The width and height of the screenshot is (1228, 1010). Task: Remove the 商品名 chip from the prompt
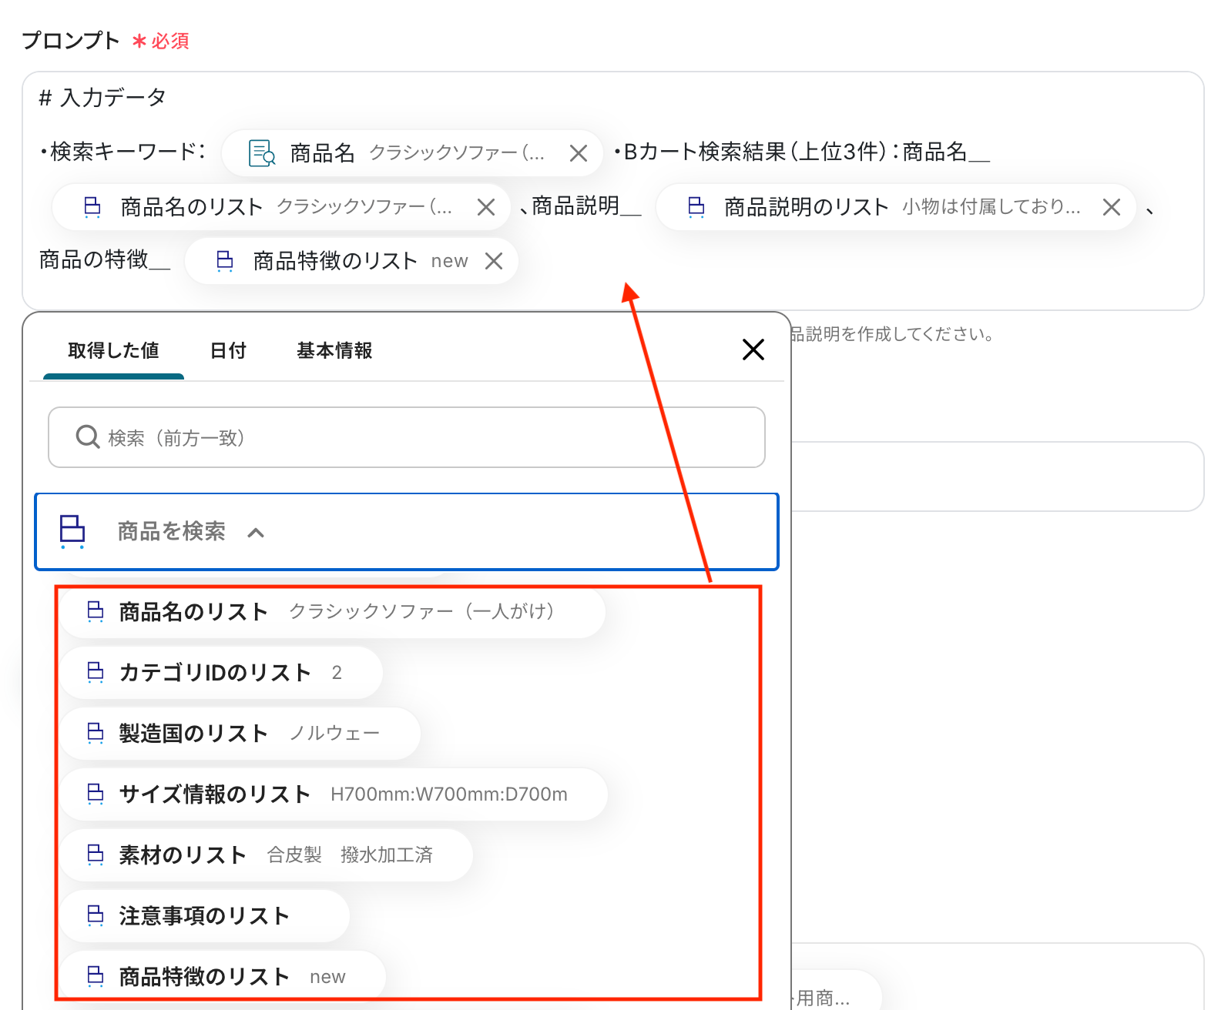point(579,153)
